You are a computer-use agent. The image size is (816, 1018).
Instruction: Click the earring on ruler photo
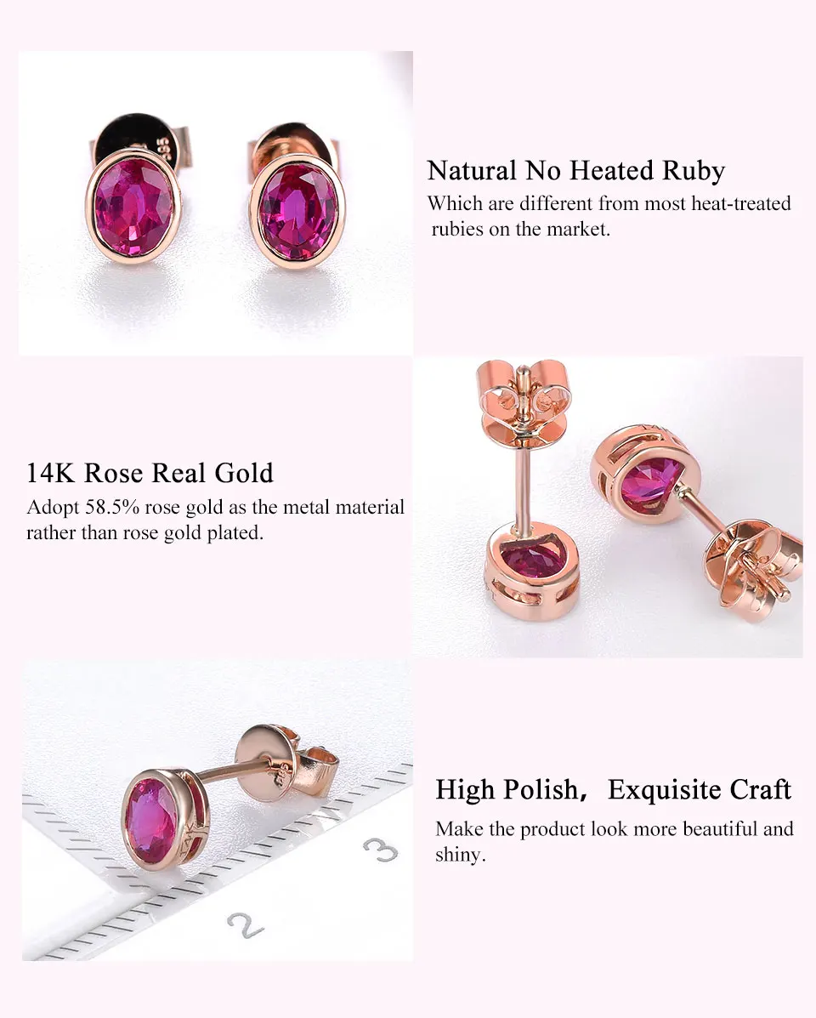[x=218, y=810]
